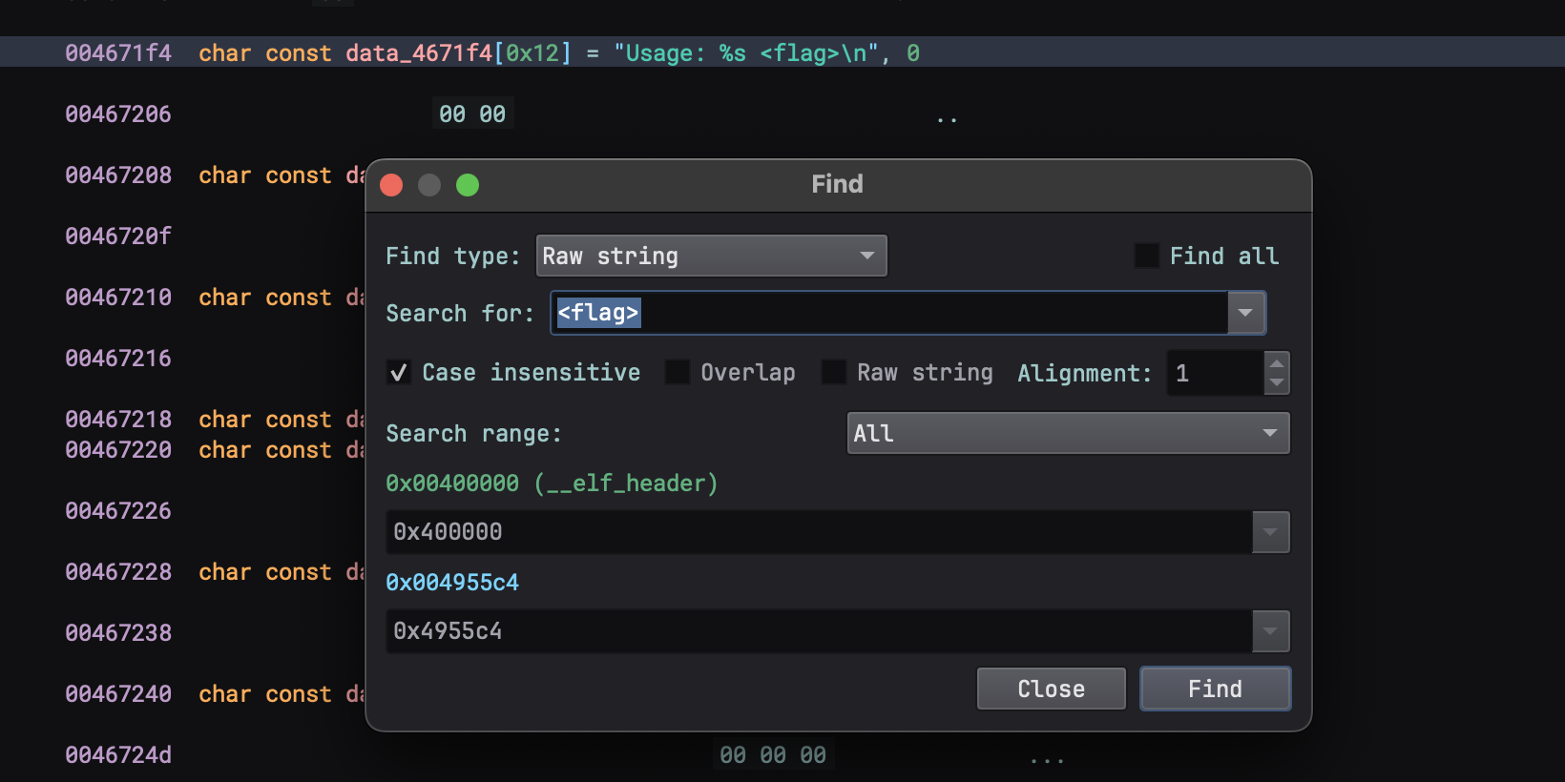The height and width of the screenshot is (782, 1565).
Task: Enable the Overlap checkbox
Action: coord(678,372)
